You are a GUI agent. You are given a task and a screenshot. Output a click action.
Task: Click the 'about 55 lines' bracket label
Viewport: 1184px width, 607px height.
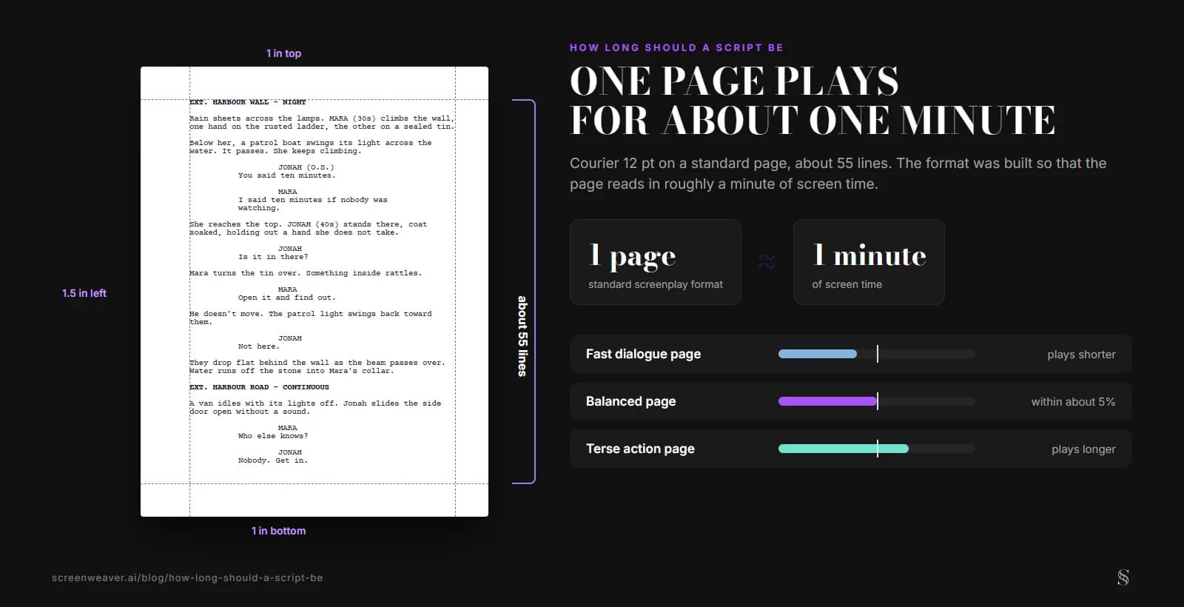(522, 336)
